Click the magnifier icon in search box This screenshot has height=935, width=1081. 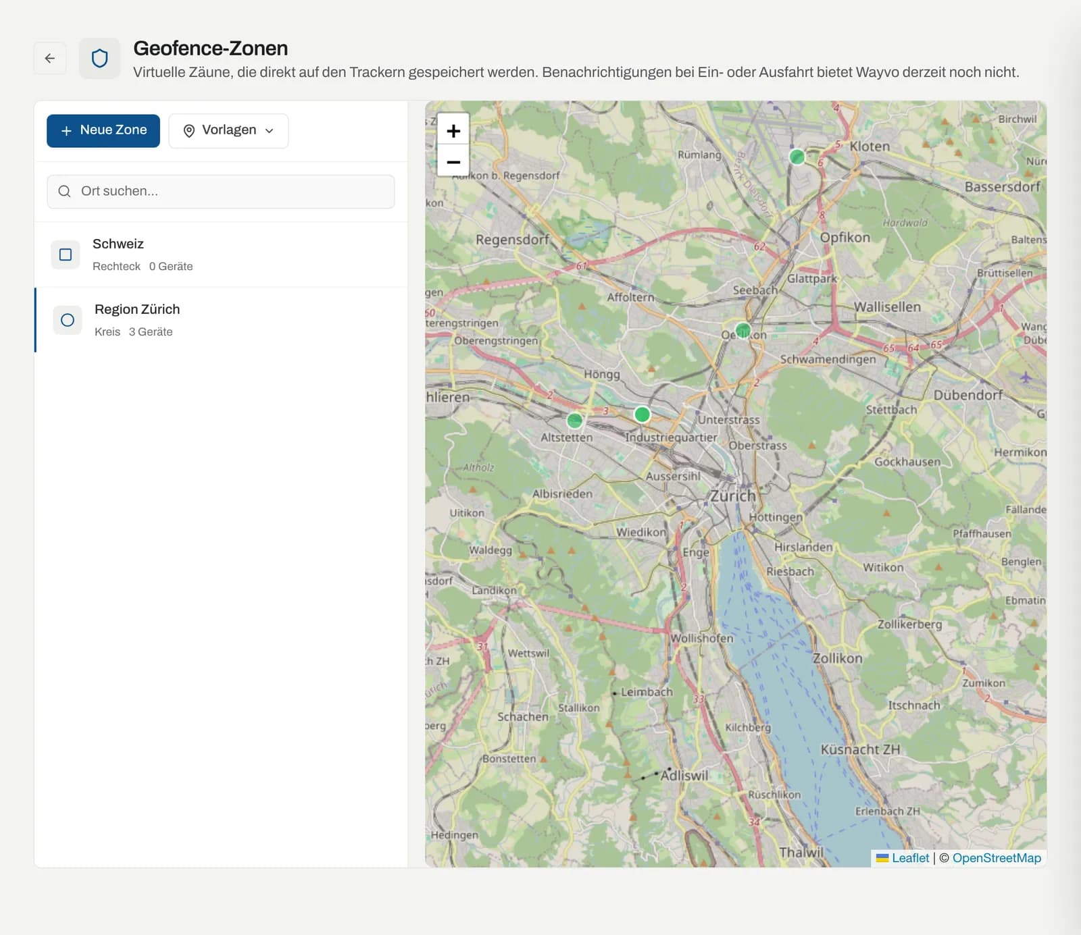[64, 192]
